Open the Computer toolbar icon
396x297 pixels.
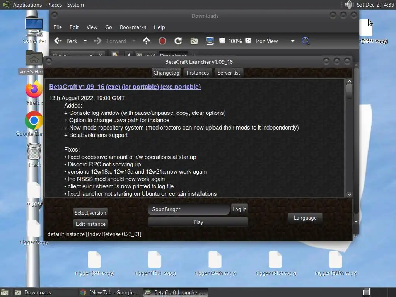(210, 41)
